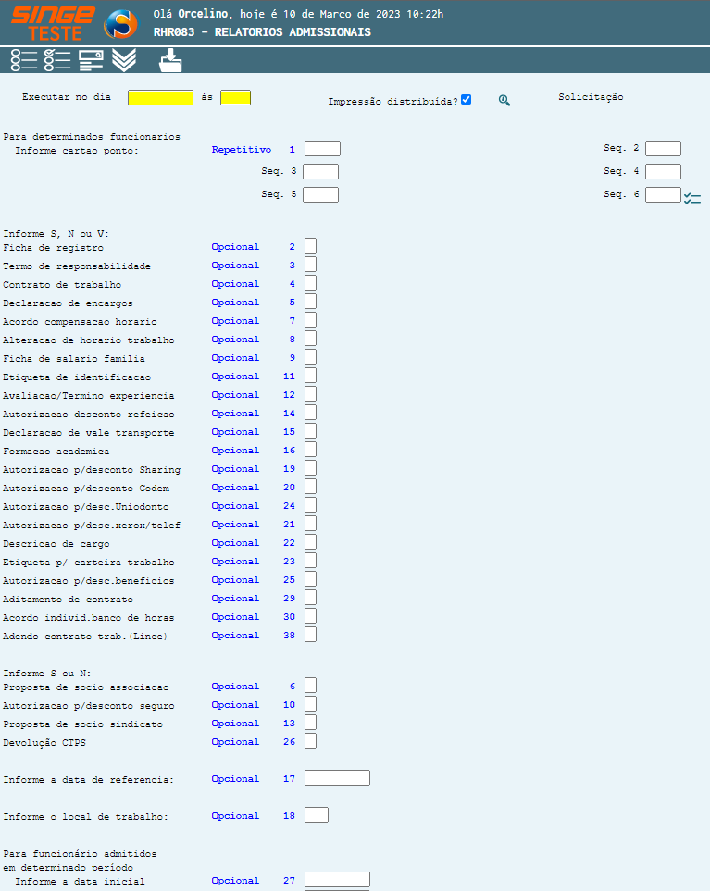
Task: Expand using the double chevron down icon
Action: pyautogui.click(x=124, y=60)
